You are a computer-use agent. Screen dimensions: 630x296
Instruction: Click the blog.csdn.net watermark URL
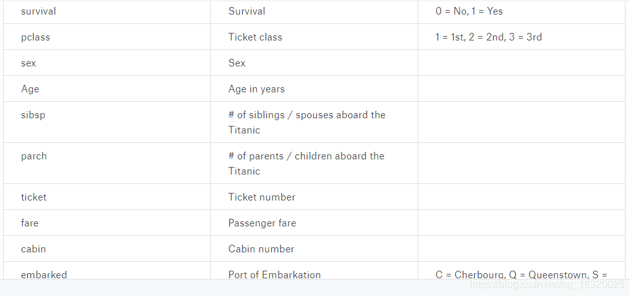546,285
